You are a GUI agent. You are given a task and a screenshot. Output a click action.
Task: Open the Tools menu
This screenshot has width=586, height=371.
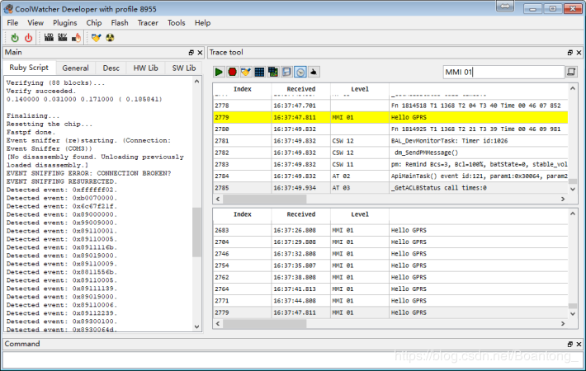coord(177,23)
